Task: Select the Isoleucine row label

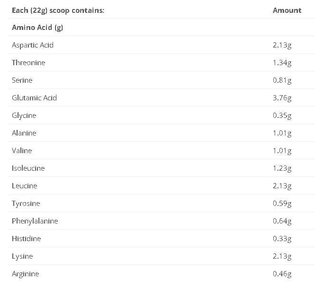Action: coord(28,168)
